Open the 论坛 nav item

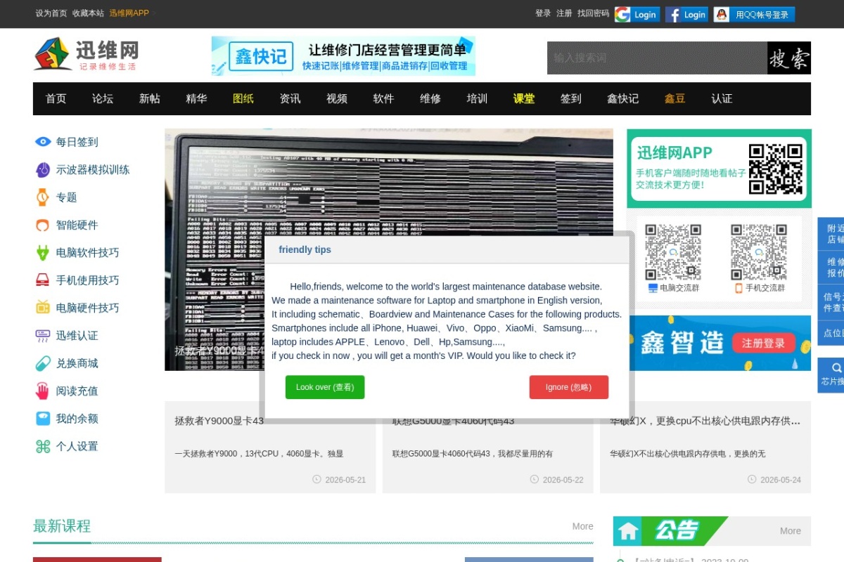point(103,99)
